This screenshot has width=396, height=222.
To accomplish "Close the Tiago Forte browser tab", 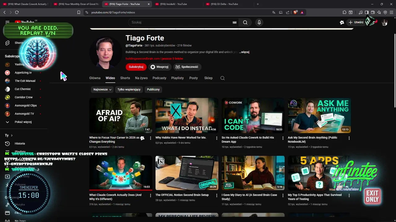I will coord(149,4).
